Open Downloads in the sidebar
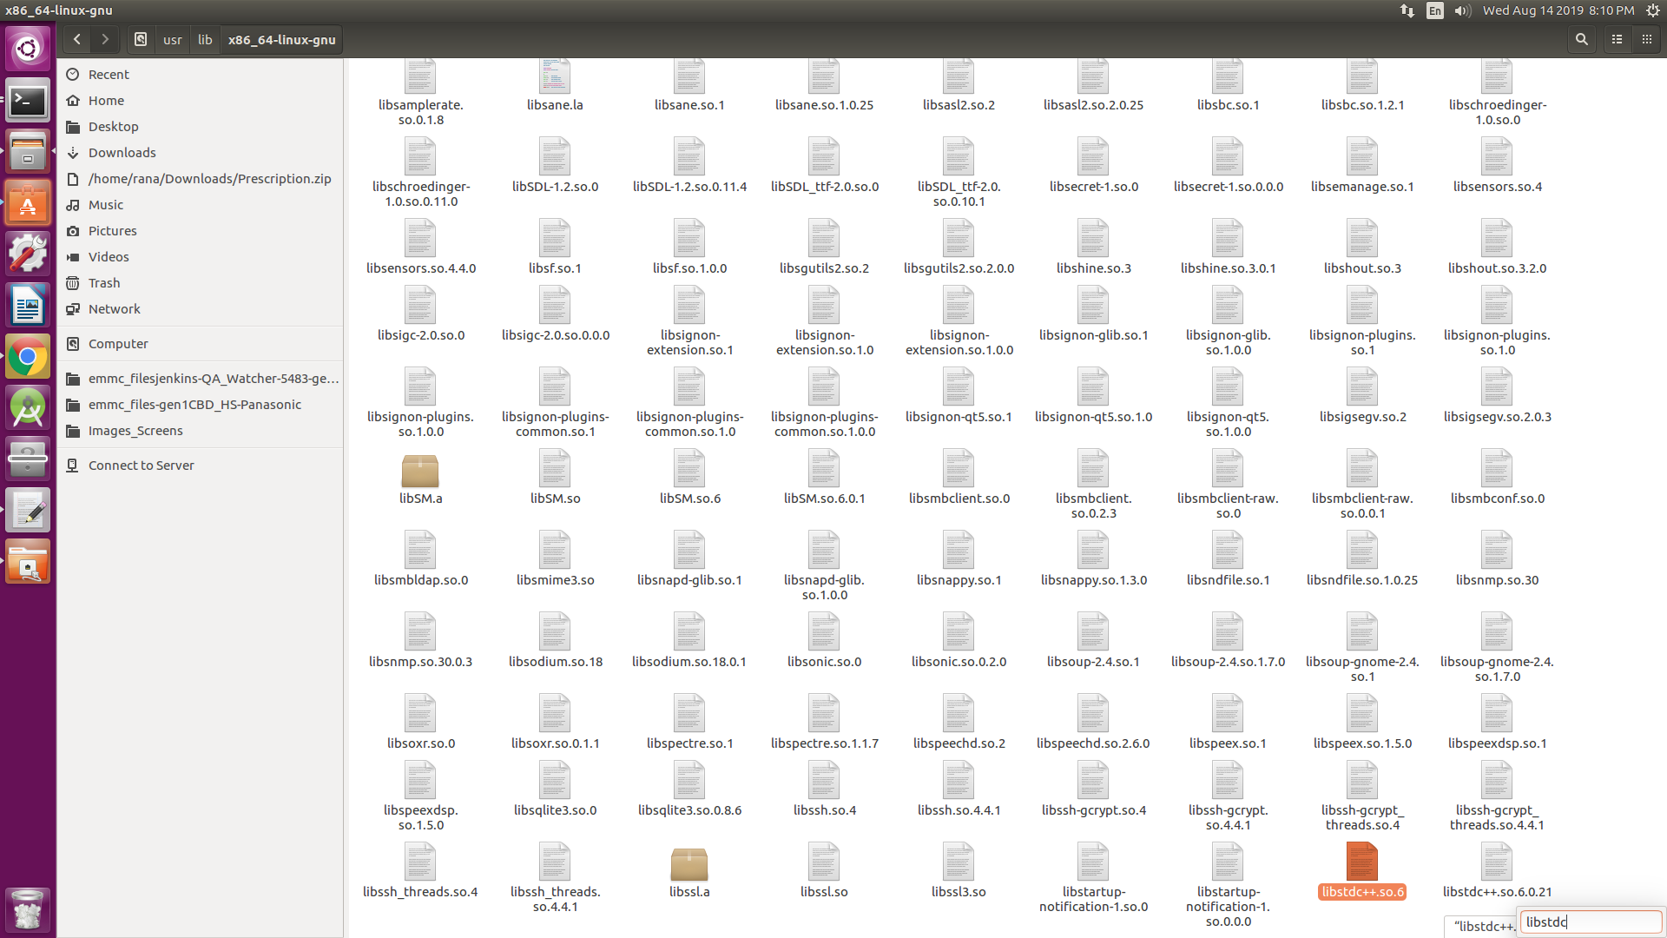This screenshot has width=1667, height=938. tap(122, 153)
